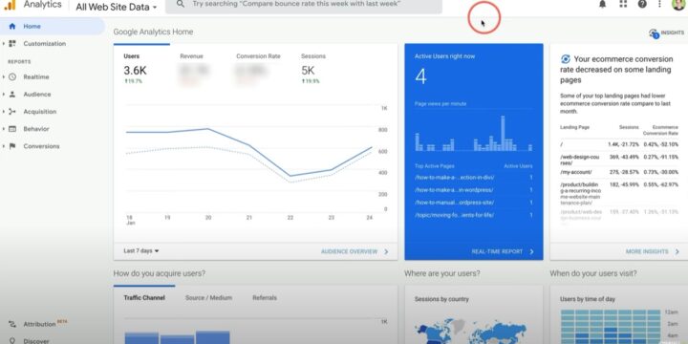Open the Google apps grid icon
Viewport: 688px width, 344px height.
point(623,5)
